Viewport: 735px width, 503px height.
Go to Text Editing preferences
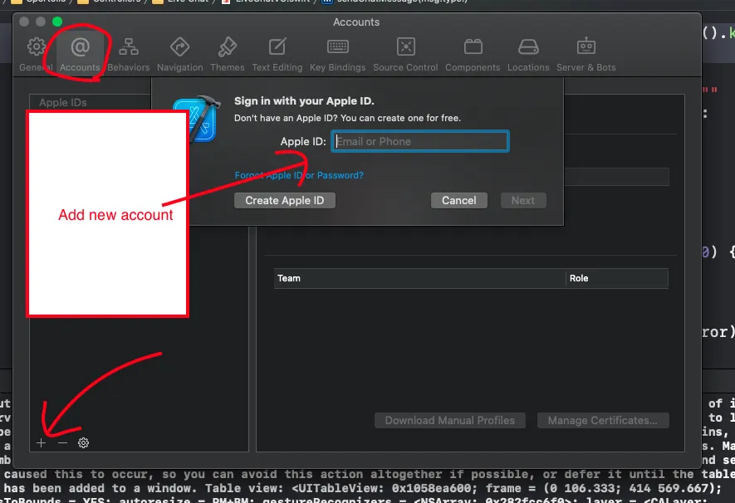(x=277, y=54)
